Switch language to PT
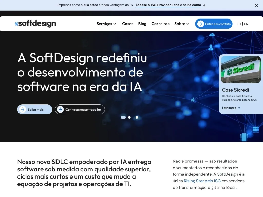 click(x=239, y=24)
